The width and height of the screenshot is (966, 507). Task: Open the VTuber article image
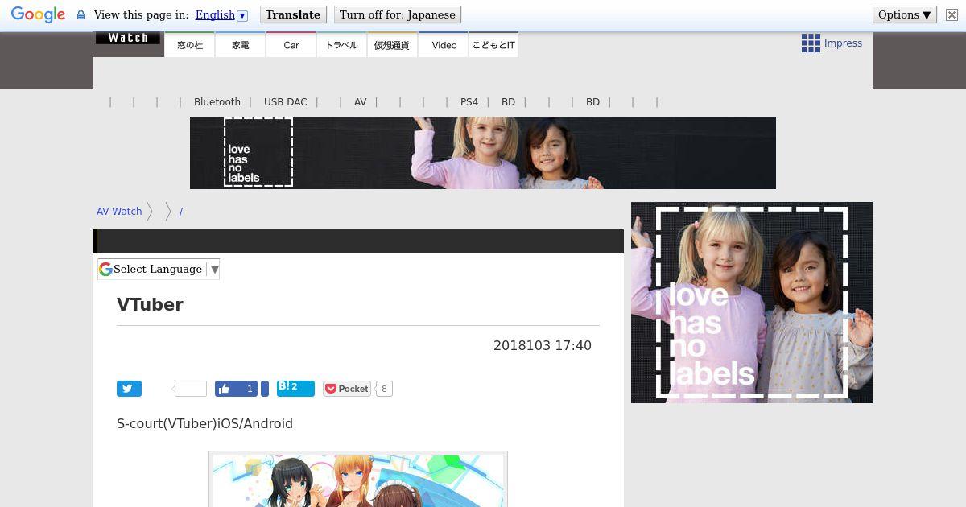point(358,480)
